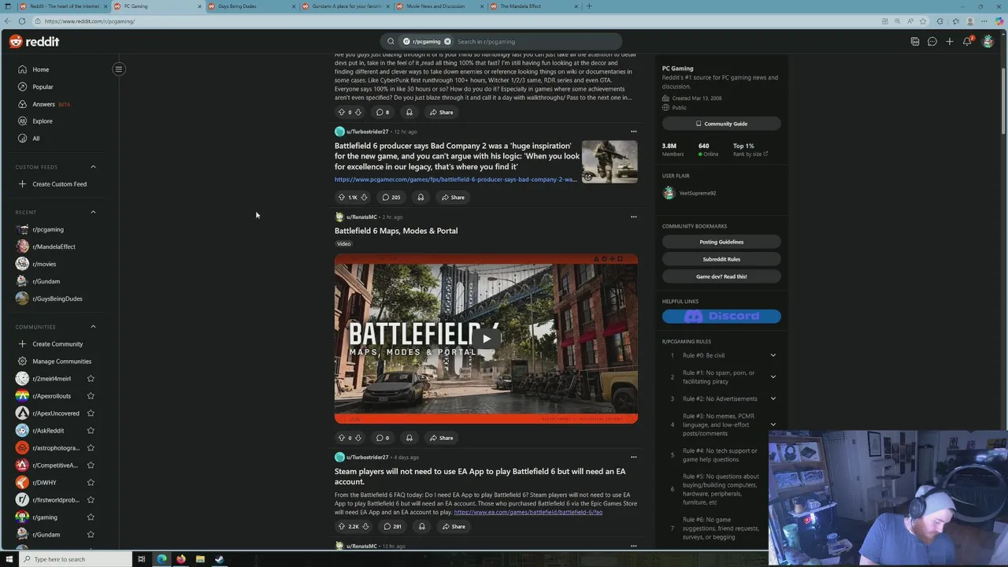Open Bad Company 2 post thumbnail image
Image resolution: width=1008 pixels, height=567 pixels.
(610, 161)
